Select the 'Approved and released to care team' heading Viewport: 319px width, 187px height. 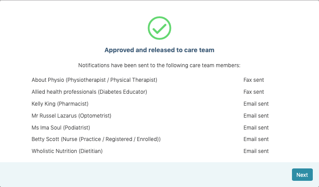159,50
